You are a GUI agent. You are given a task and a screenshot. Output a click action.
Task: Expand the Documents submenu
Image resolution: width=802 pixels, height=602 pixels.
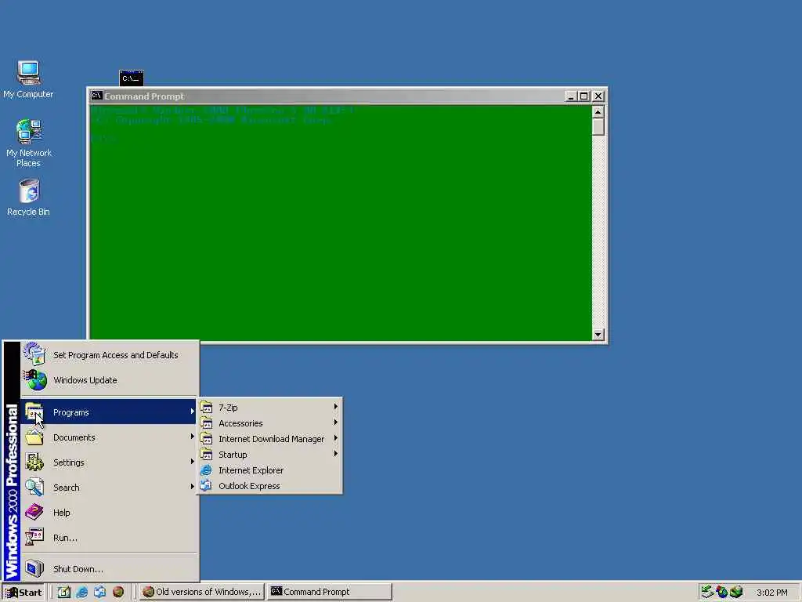(x=109, y=437)
